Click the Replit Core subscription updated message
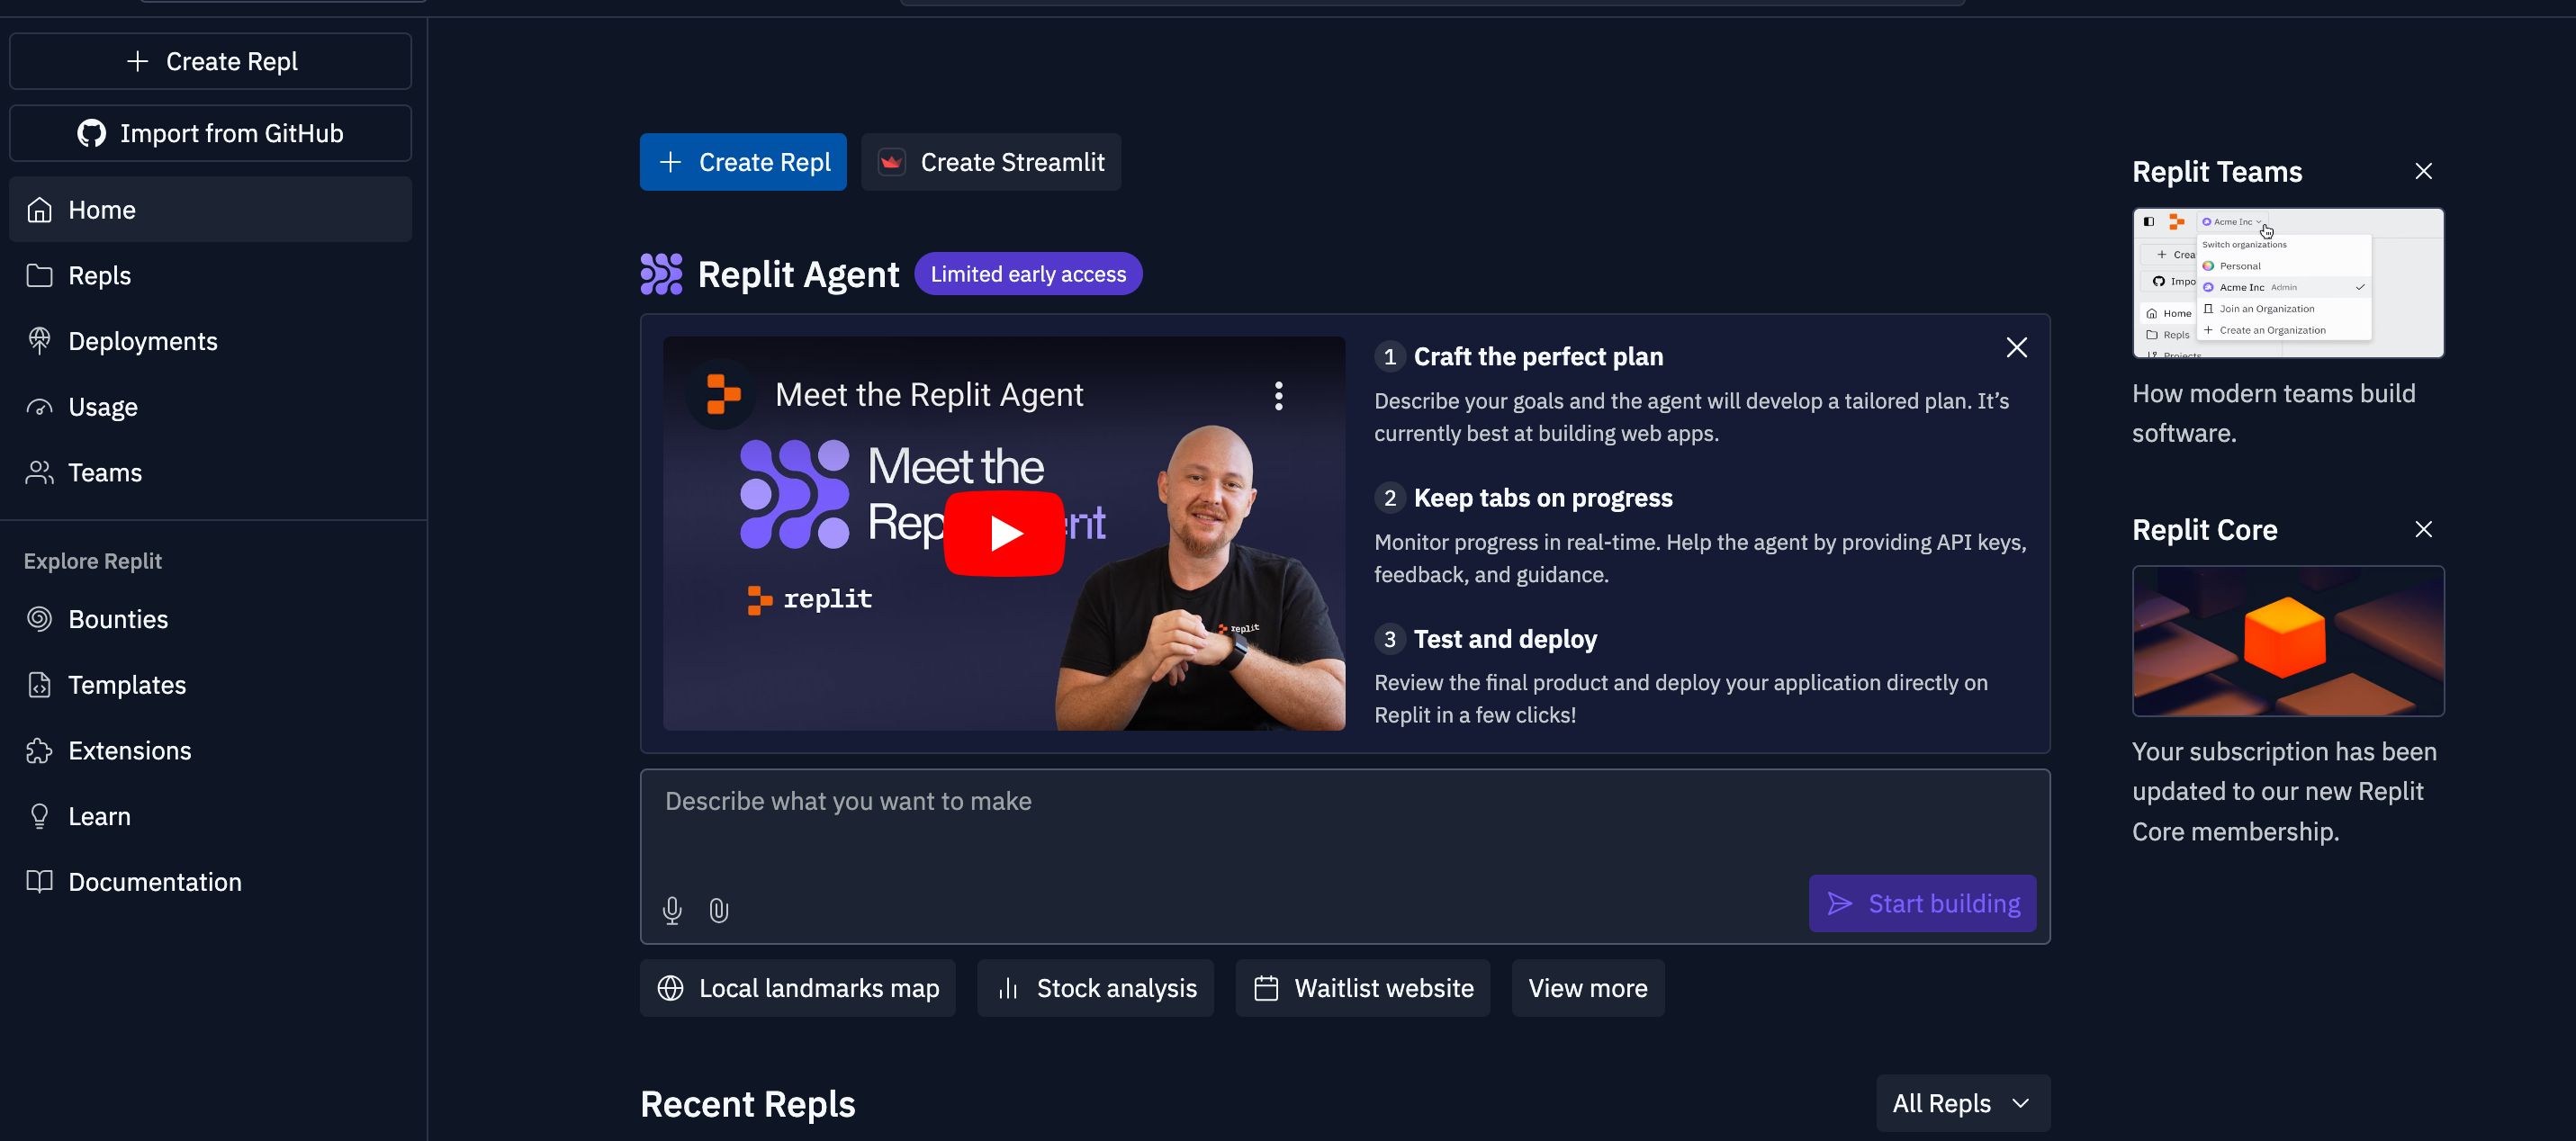This screenshot has height=1141, width=2576. 2285,791
